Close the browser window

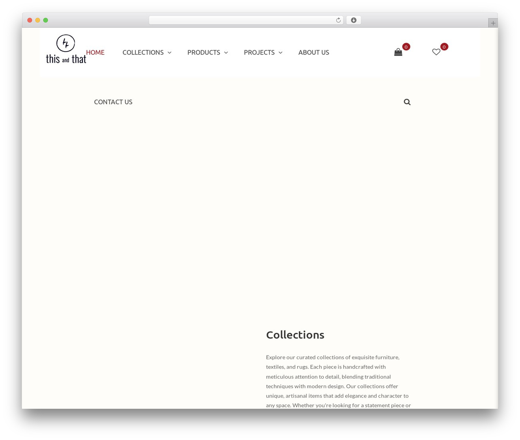click(x=30, y=20)
